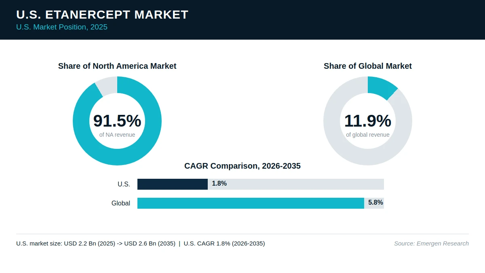This screenshot has width=485, height=273.
Task: Select the 91.5% value in the left donut
Action: [117, 121]
